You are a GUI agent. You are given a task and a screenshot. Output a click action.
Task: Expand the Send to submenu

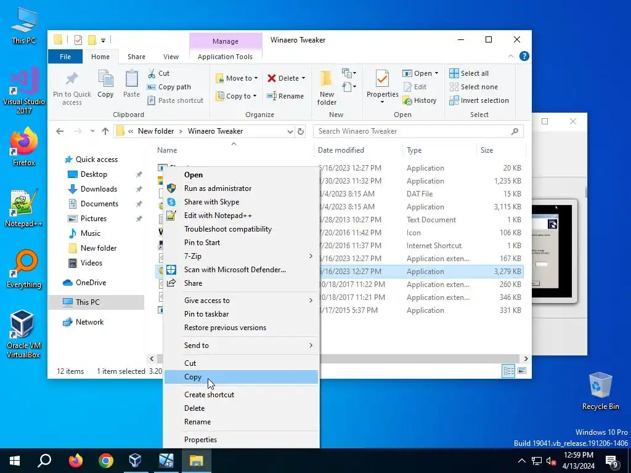[241, 346]
